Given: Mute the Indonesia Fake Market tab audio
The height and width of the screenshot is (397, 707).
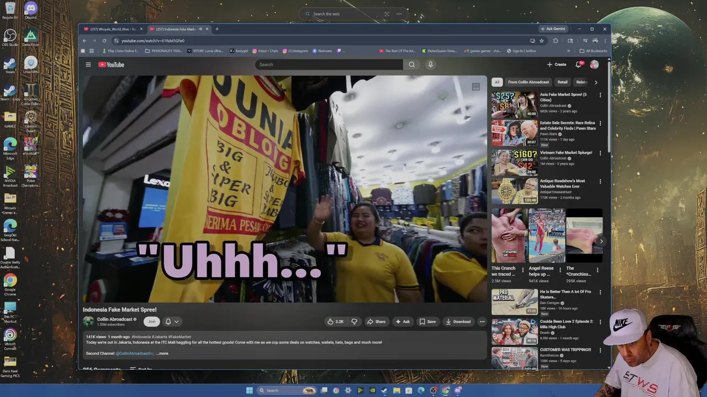Looking at the screenshot, I should 200,29.
